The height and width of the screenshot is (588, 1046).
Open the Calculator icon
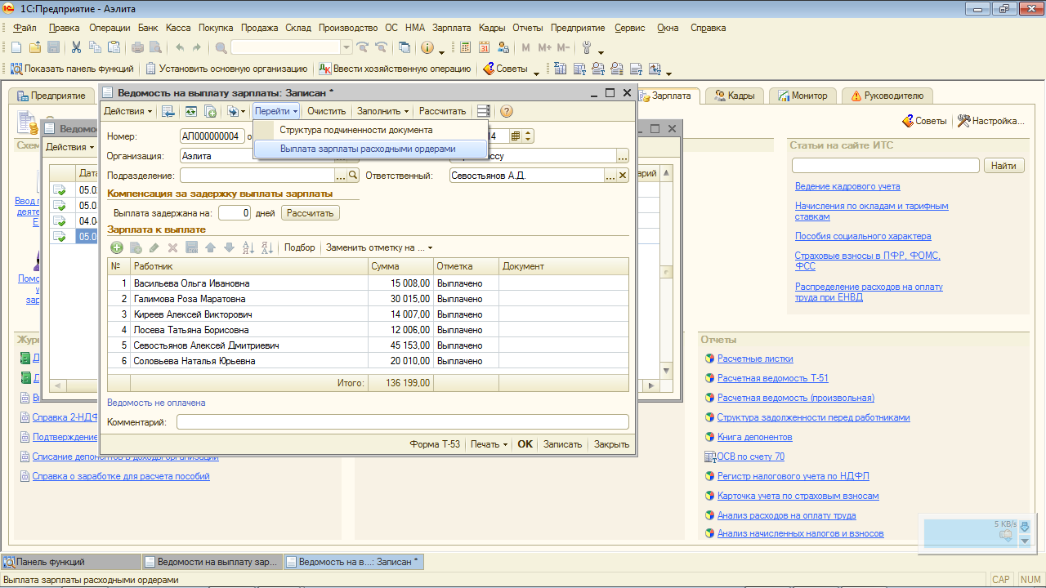(x=465, y=47)
